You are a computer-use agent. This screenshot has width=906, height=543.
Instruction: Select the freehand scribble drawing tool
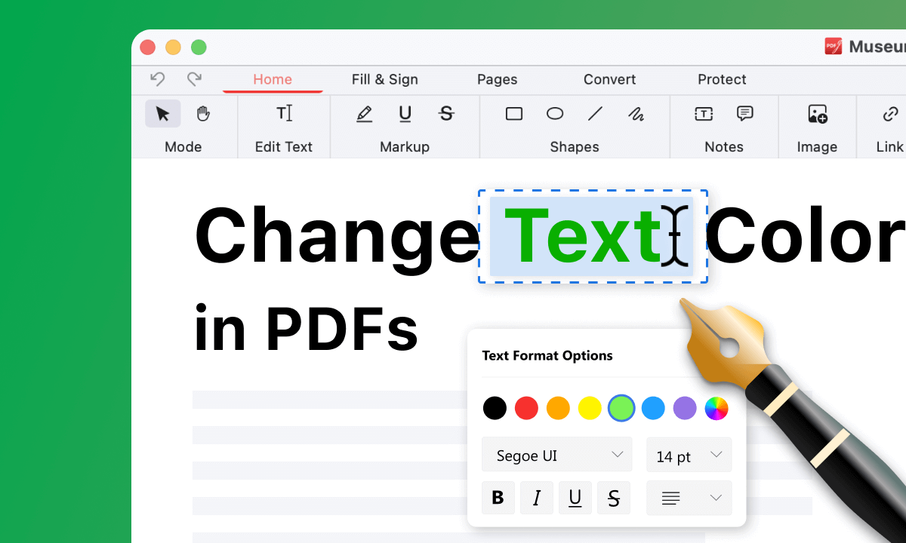(636, 114)
